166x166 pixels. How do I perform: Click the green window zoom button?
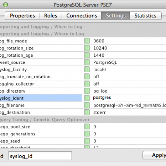(6, 5)
